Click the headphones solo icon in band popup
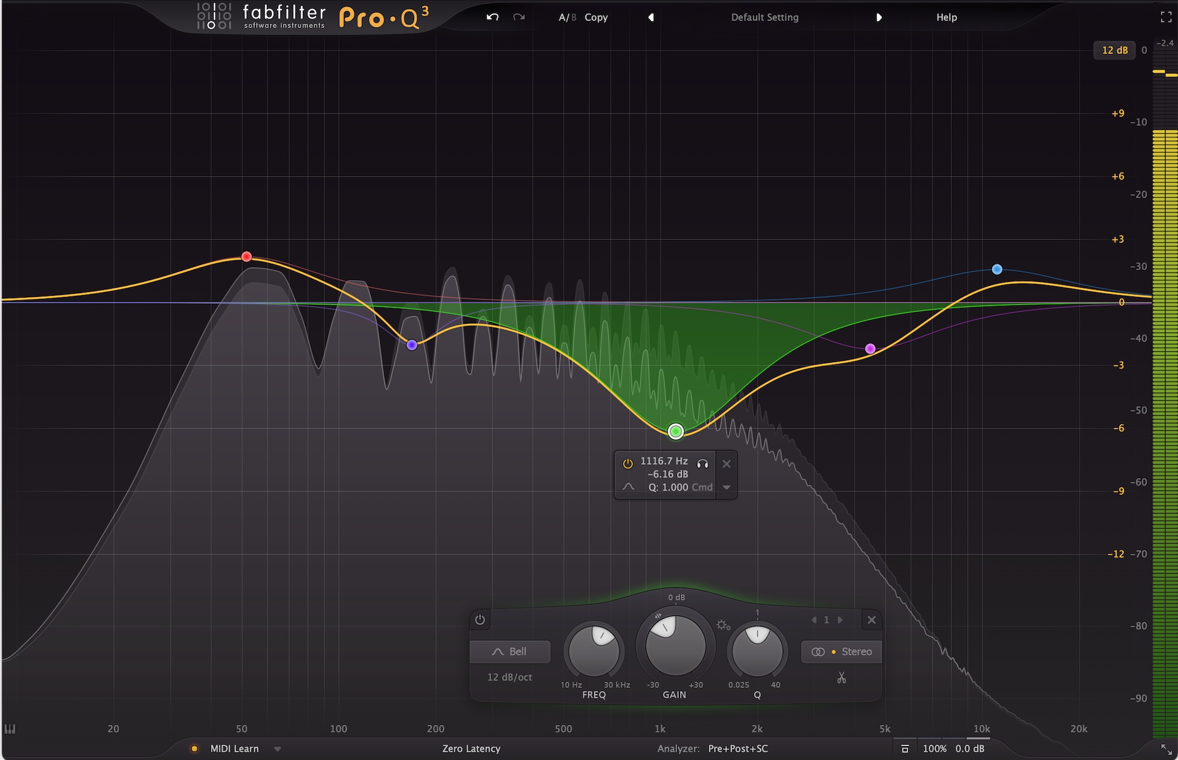The image size is (1178, 760). coord(703,464)
